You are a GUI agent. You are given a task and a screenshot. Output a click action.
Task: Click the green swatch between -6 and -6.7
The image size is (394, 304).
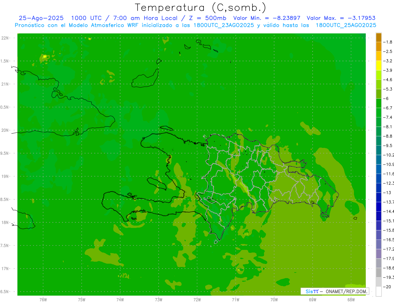point(379,103)
